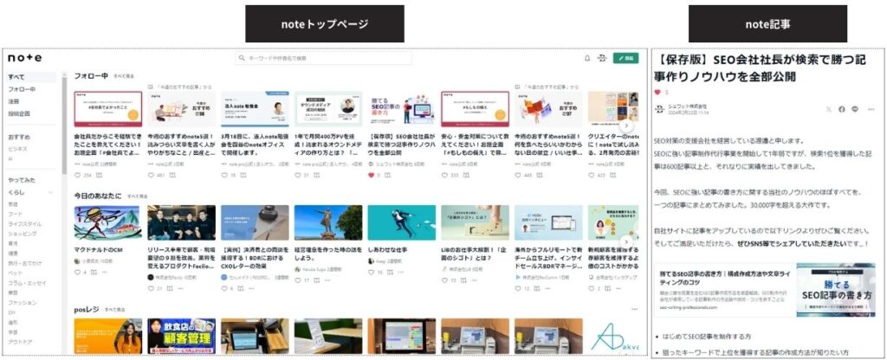
Task: Open the user avatar icon beside bell
Action: tap(602, 58)
